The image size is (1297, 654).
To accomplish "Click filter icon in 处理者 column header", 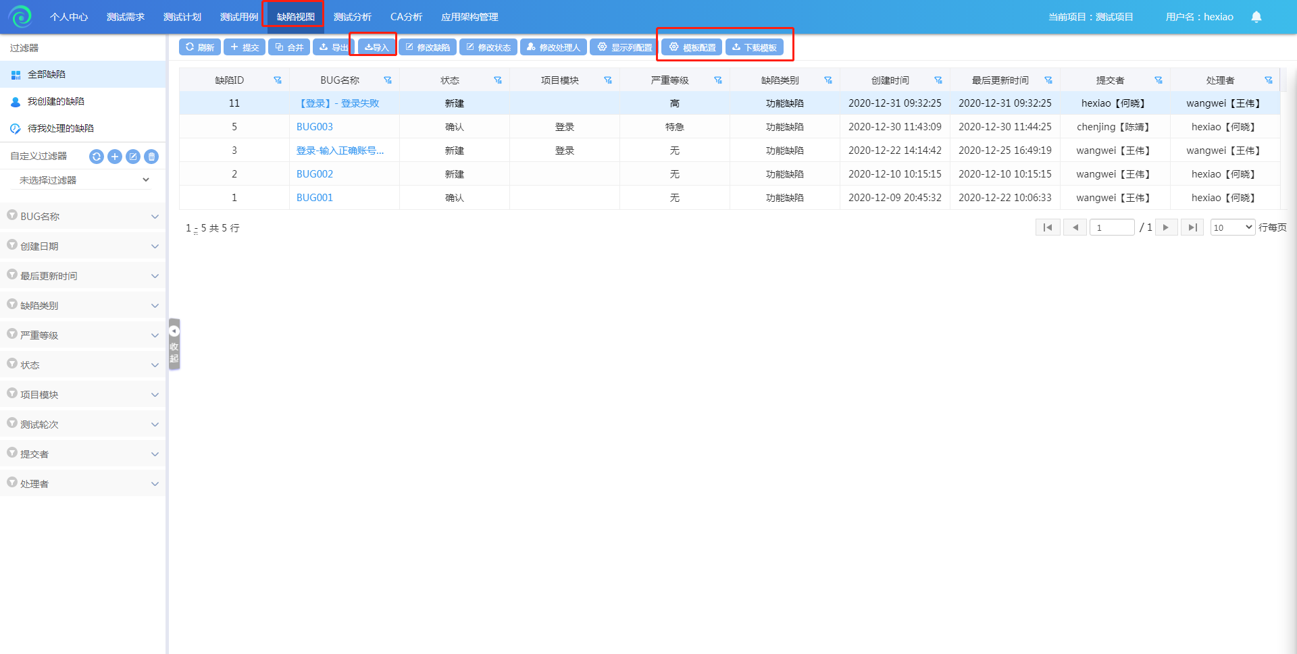I will [x=1269, y=80].
